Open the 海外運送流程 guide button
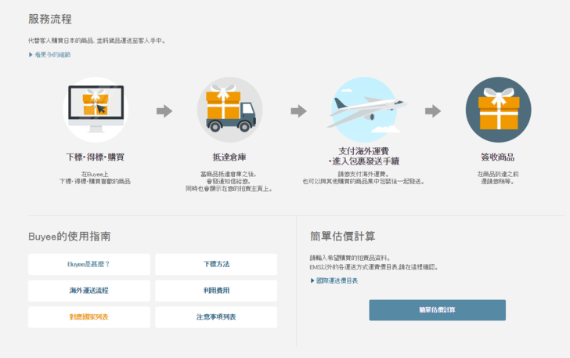This screenshot has height=358, width=570. point(89,291)
